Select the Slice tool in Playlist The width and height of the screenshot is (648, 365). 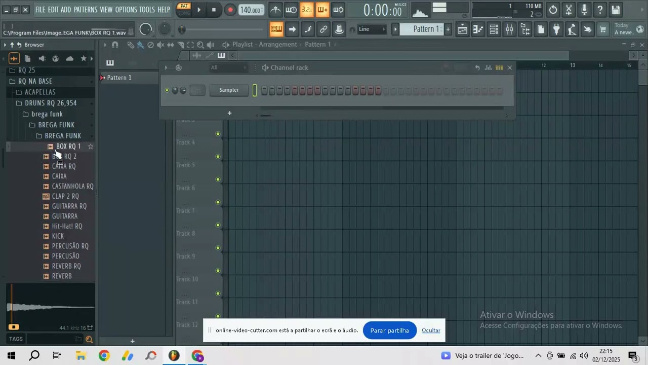[181, 45]
